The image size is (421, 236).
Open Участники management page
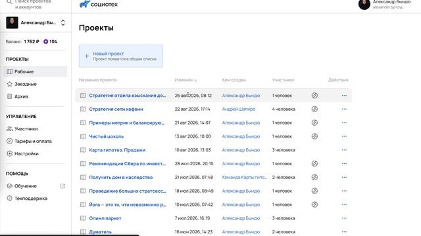pyautogui.click(x=36, y=128)
